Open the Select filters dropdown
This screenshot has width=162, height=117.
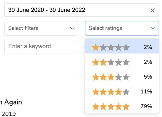click(x=41, y=28)
